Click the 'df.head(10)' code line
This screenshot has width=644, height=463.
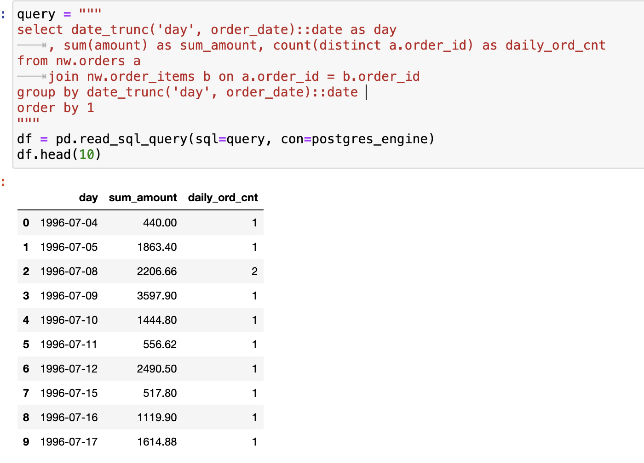click(x=59, y=155)
